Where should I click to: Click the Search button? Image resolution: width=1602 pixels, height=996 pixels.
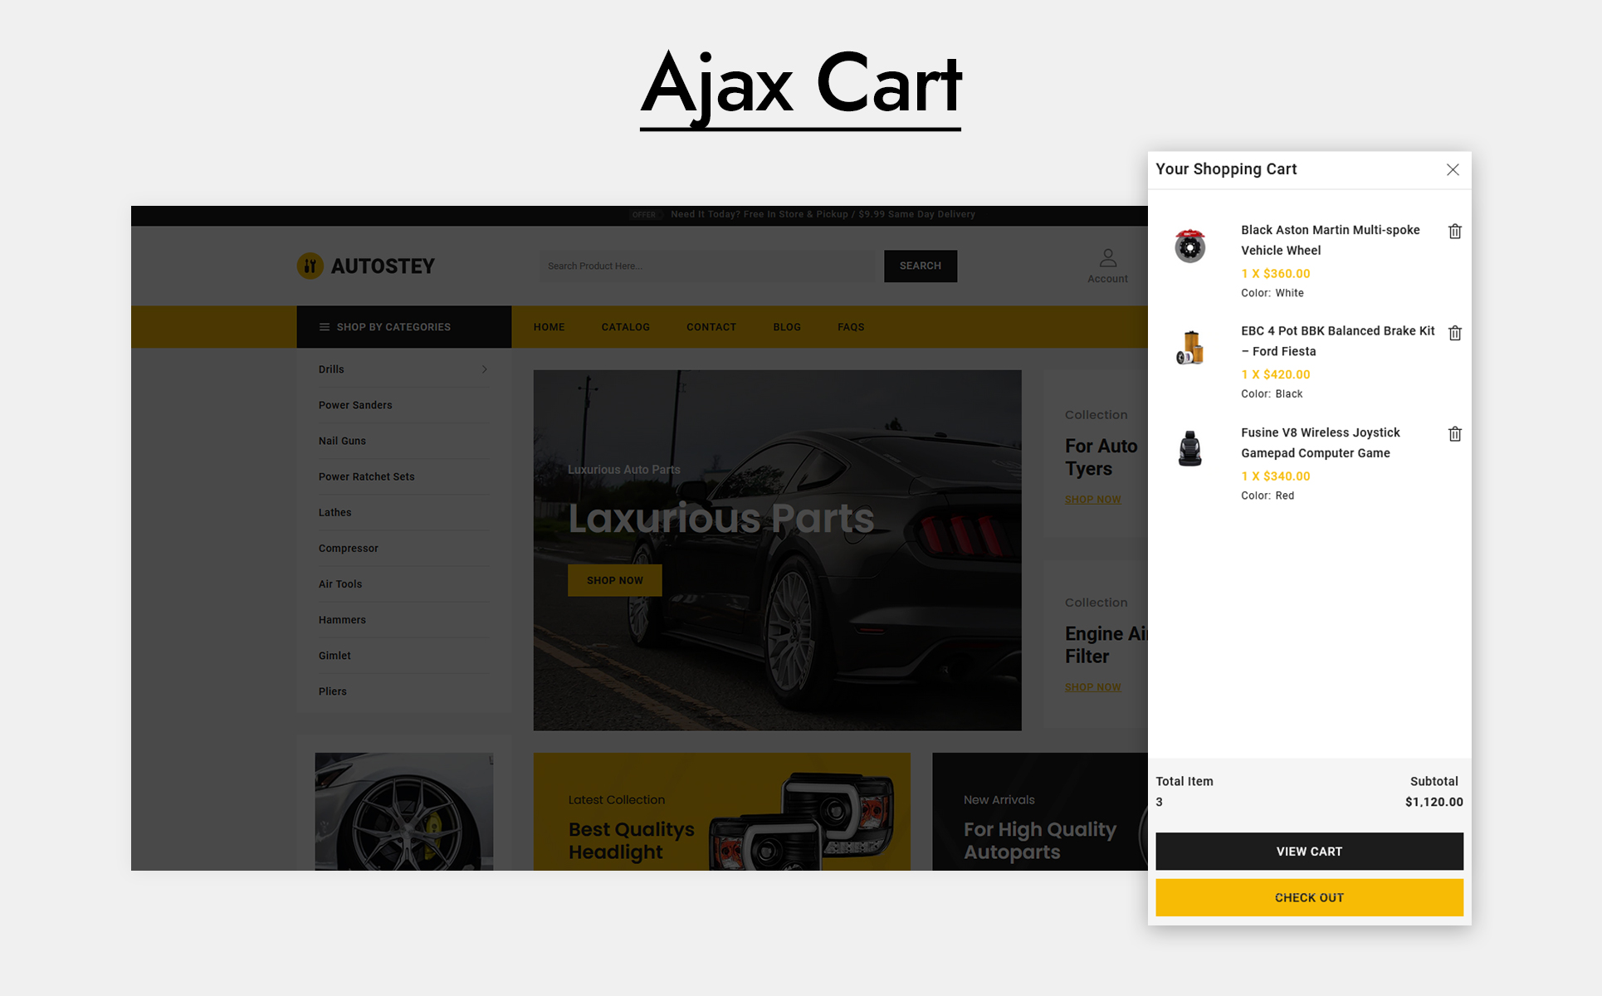click(x=921, y=266)
